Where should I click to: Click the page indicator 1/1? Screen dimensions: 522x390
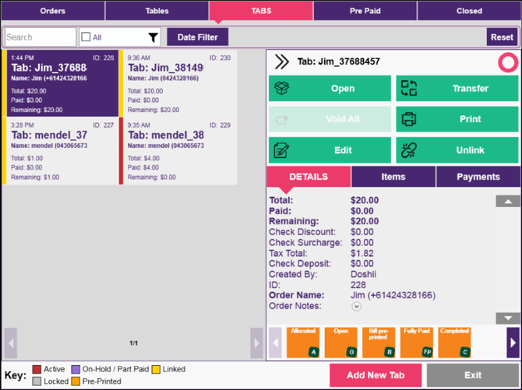click(x=133, y=343)
